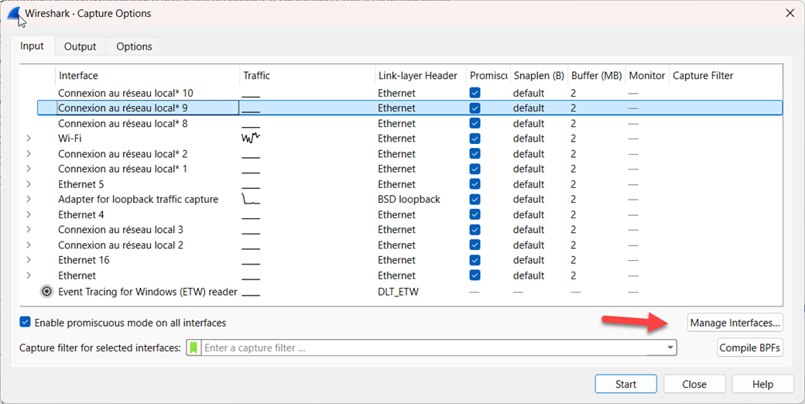Select the Event Tracing for Windows (ETW) reader row
805x404 pixels.
pos(409,292)
